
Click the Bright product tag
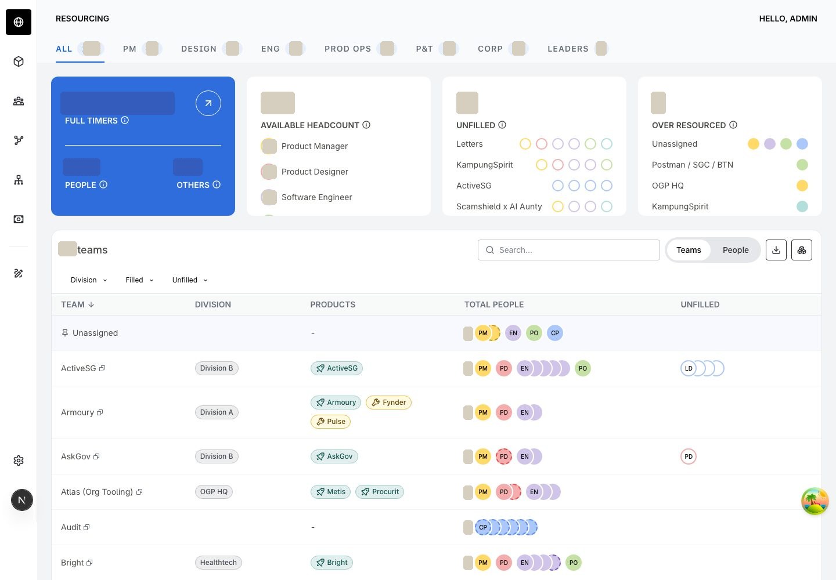point(332,563)
